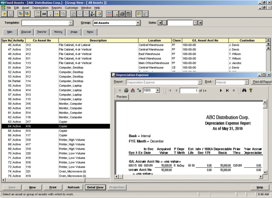Open the Group dropdown showing All Assets
Screen dimensions: 272x198
(x=138, y=23)
